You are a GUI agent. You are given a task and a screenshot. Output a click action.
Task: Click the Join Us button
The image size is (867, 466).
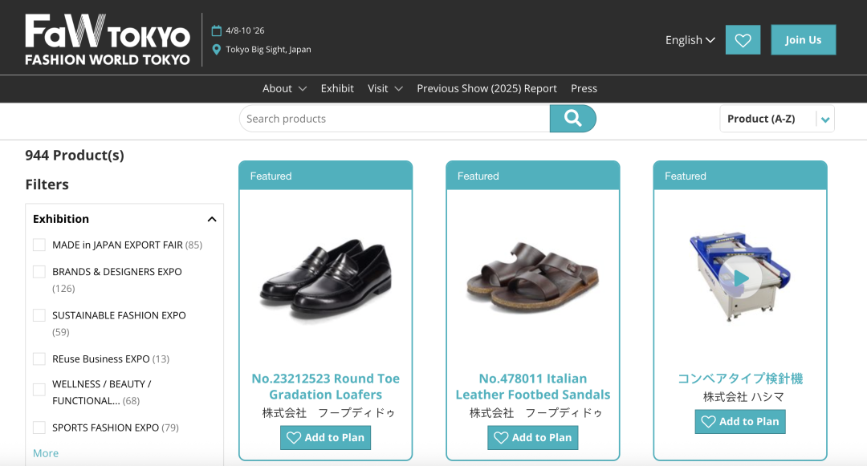tap(804, 40)
